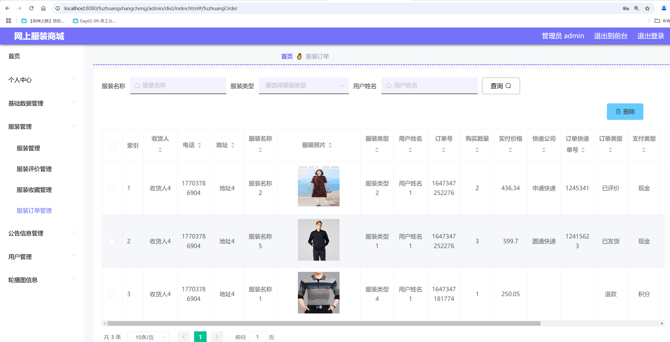Open 服装评价管理 in sidebar
The height and width of the screenshot is (342, 670).
pyautogui.click(x=34, y=169)
